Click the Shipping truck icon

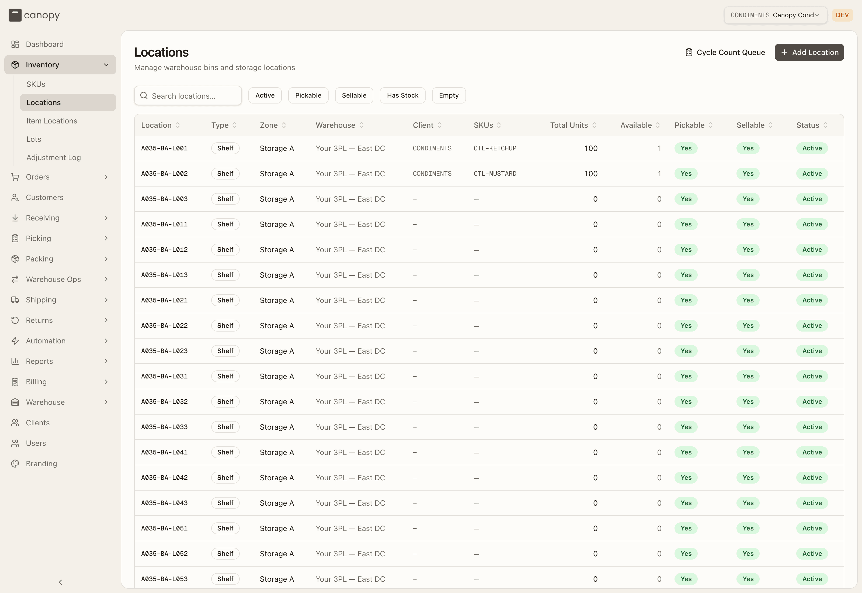coord(15,300)
